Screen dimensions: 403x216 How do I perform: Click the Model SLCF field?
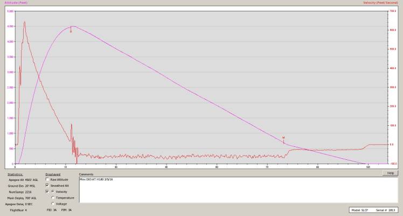click(362, 209)
